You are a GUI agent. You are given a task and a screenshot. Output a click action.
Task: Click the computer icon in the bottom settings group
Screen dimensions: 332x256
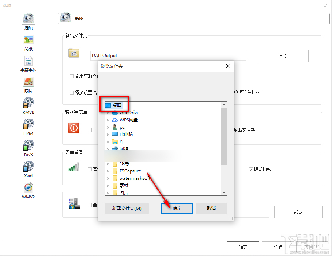point(74,203)
